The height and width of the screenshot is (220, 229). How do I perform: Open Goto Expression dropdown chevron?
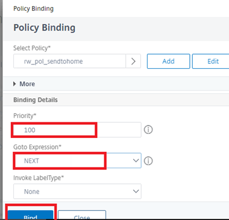[136, 160]
